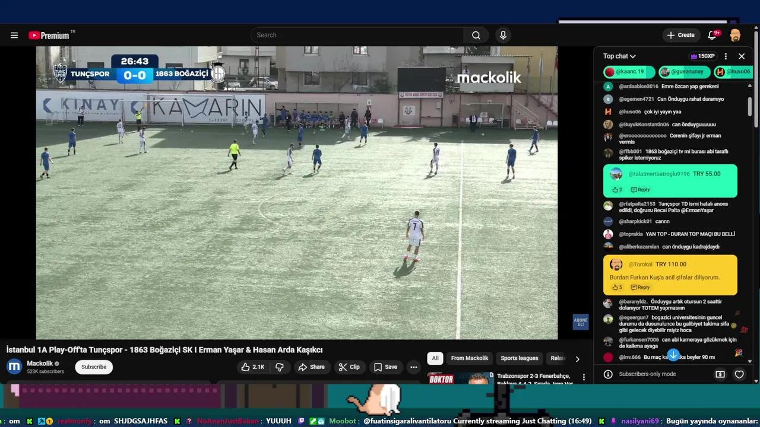Click the live video player area
The height and width of the screenshot is (427, 760).
click(297, 193)
